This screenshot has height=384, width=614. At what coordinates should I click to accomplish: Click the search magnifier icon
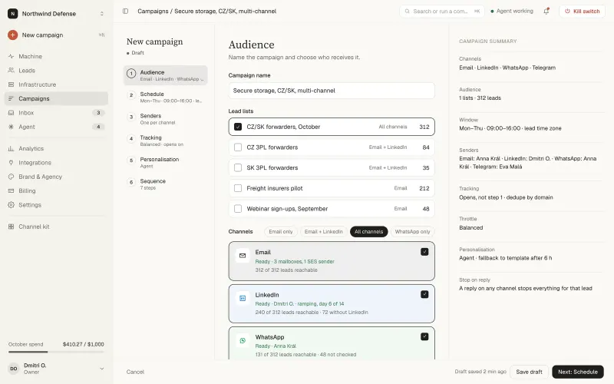point(408,12)
